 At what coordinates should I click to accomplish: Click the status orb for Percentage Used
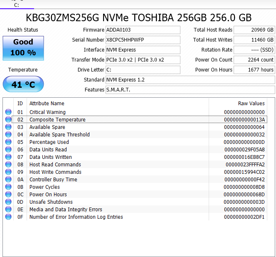pos(8,142)
